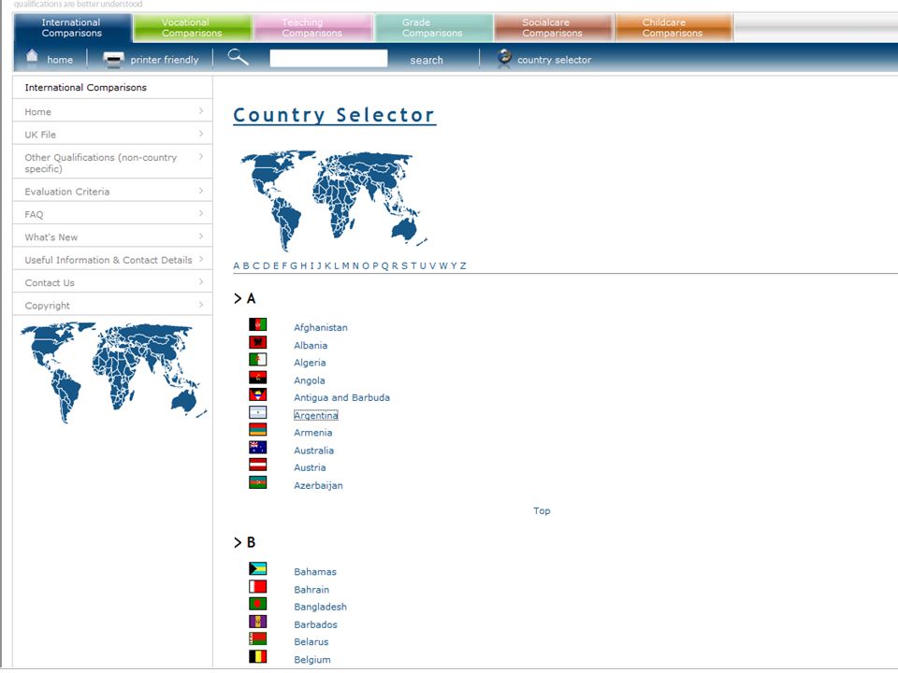Click the Top link below Azerbaijan
This screenshot has width=898, height=673.
click(x=542, y=510)
